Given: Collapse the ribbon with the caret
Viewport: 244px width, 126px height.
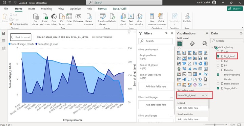Looking at the screenshot, I should 242,28.
